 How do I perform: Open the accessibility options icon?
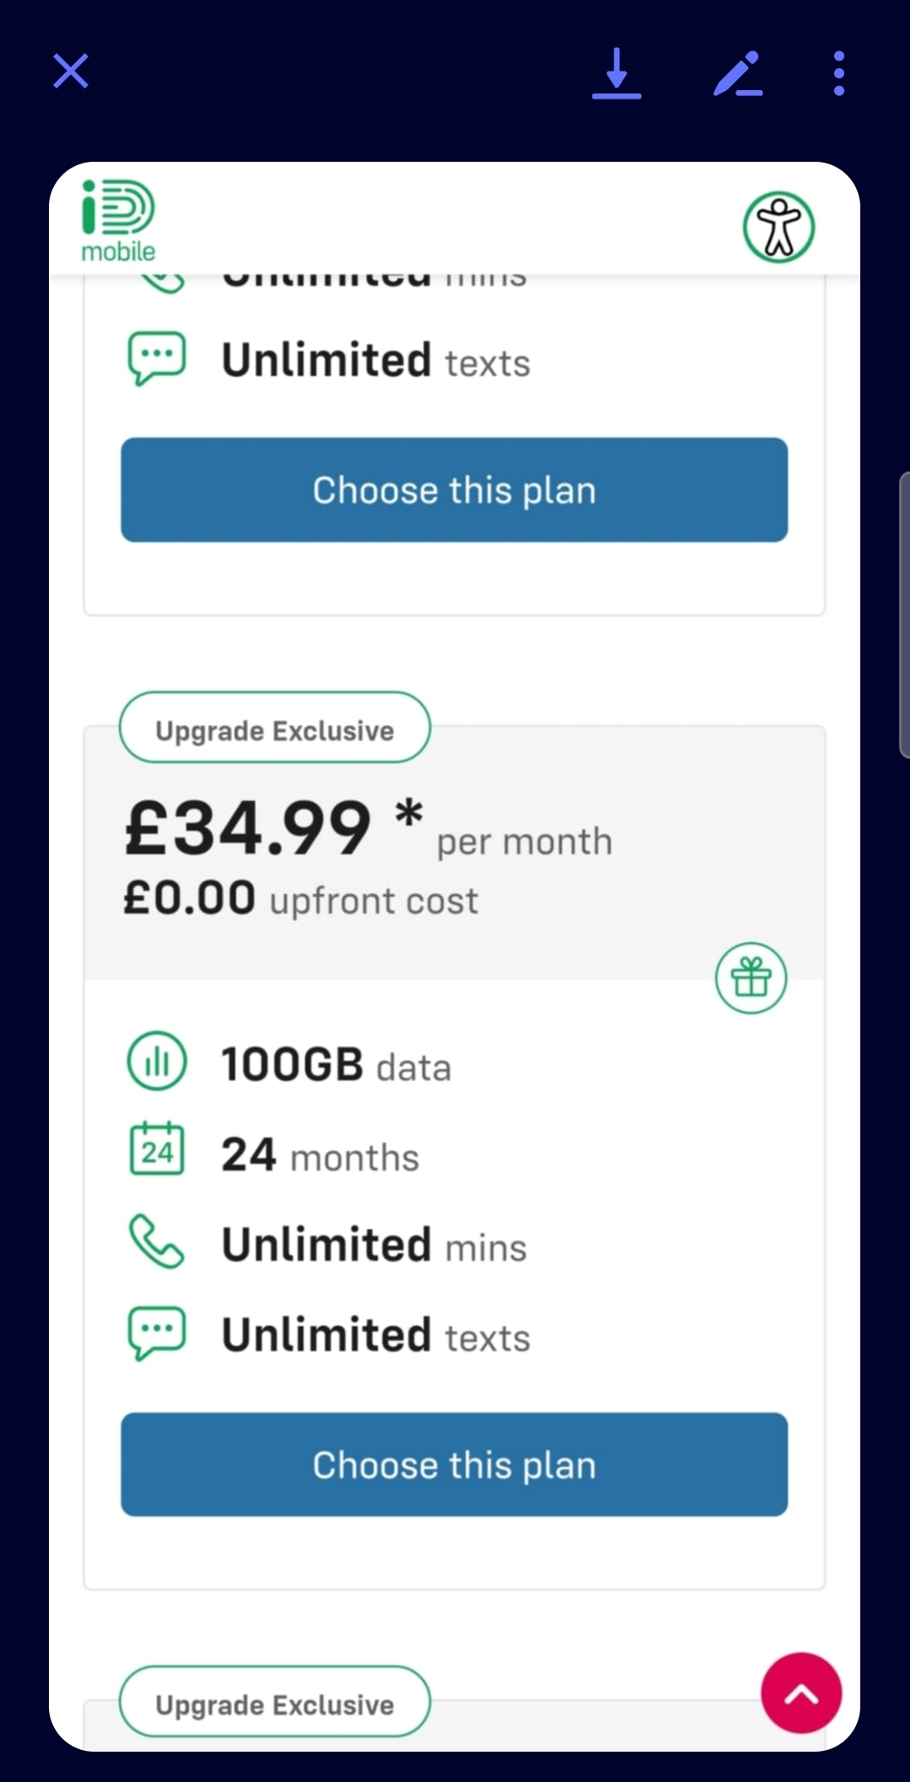click(779, 227)
